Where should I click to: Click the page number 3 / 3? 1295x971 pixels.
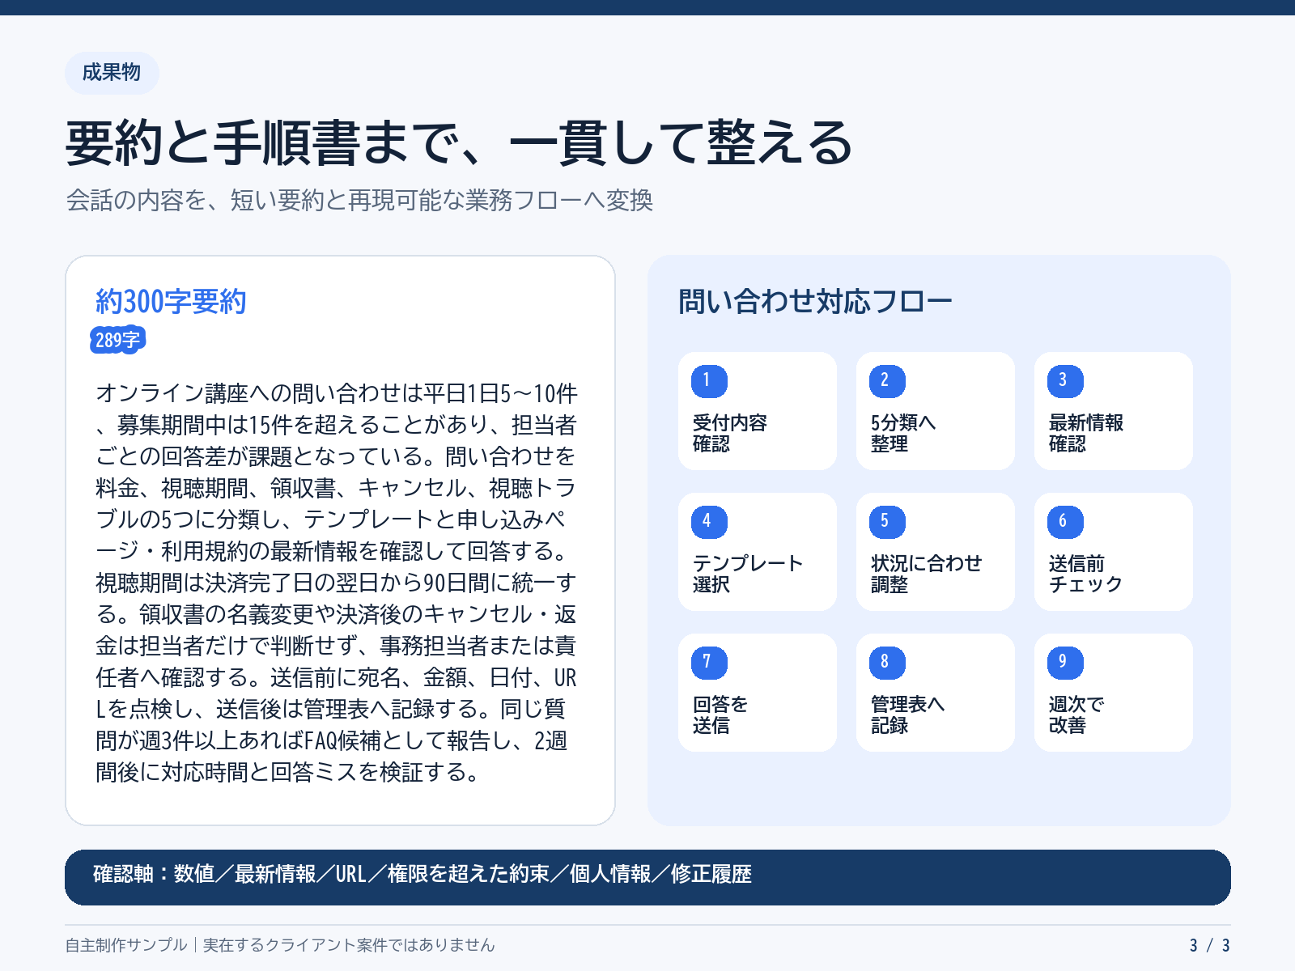pyautogui.click(x=1210, y=945)
